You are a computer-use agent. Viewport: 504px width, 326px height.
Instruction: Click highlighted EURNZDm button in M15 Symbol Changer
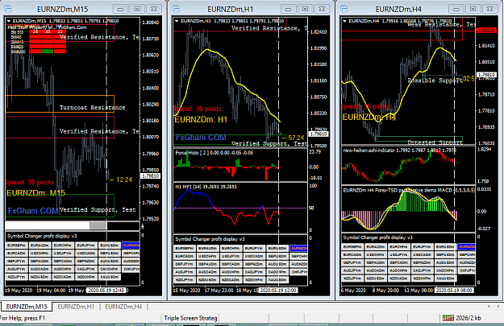(x=131, y=246)
